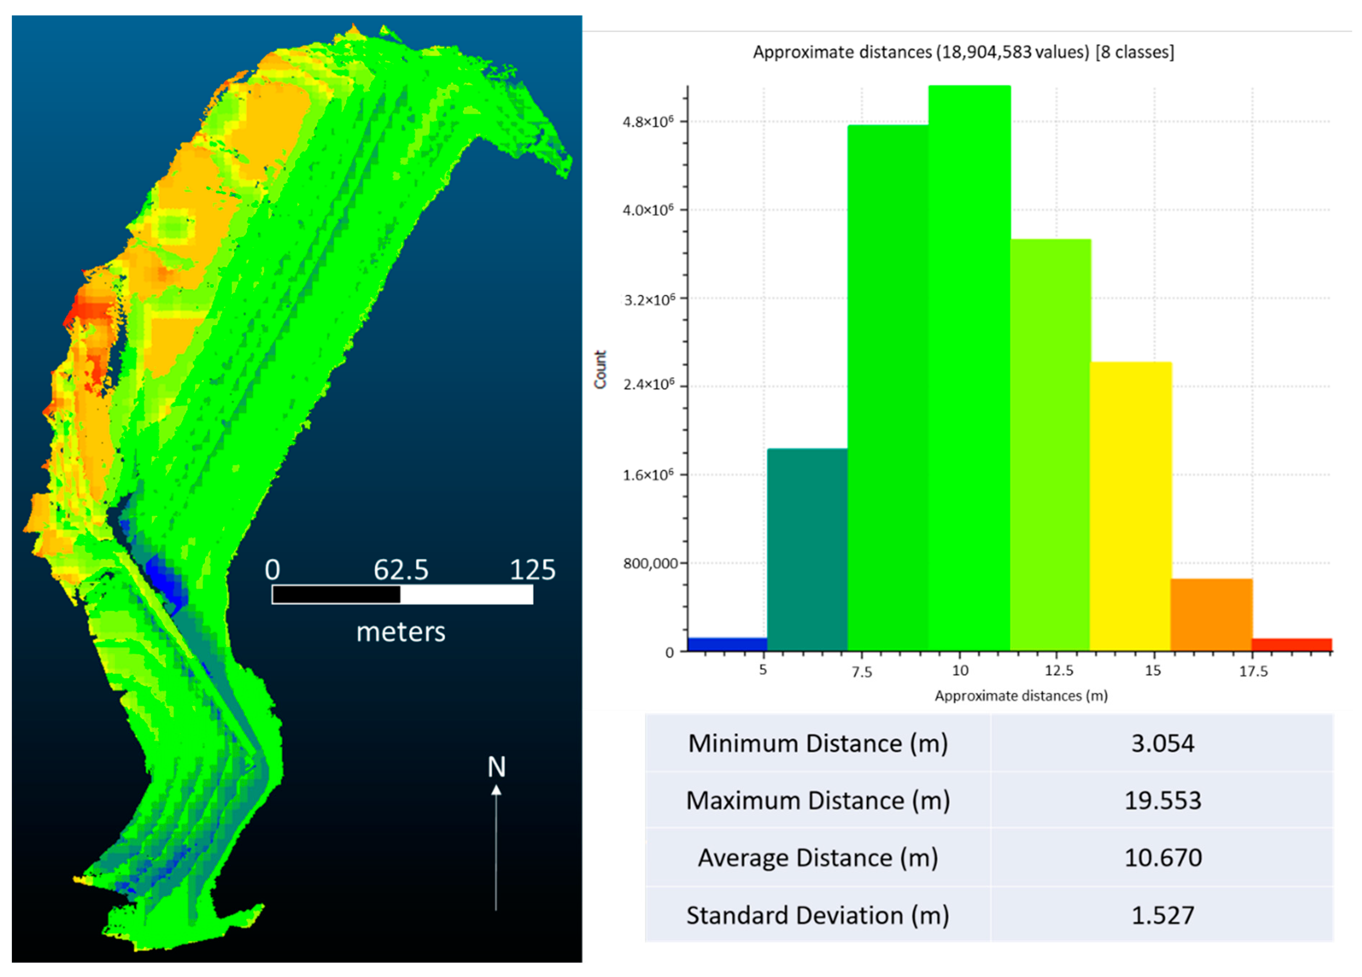1362x977 pixels.
Task: Click the dark green histogram bar
Action: [x=888, y=388]
